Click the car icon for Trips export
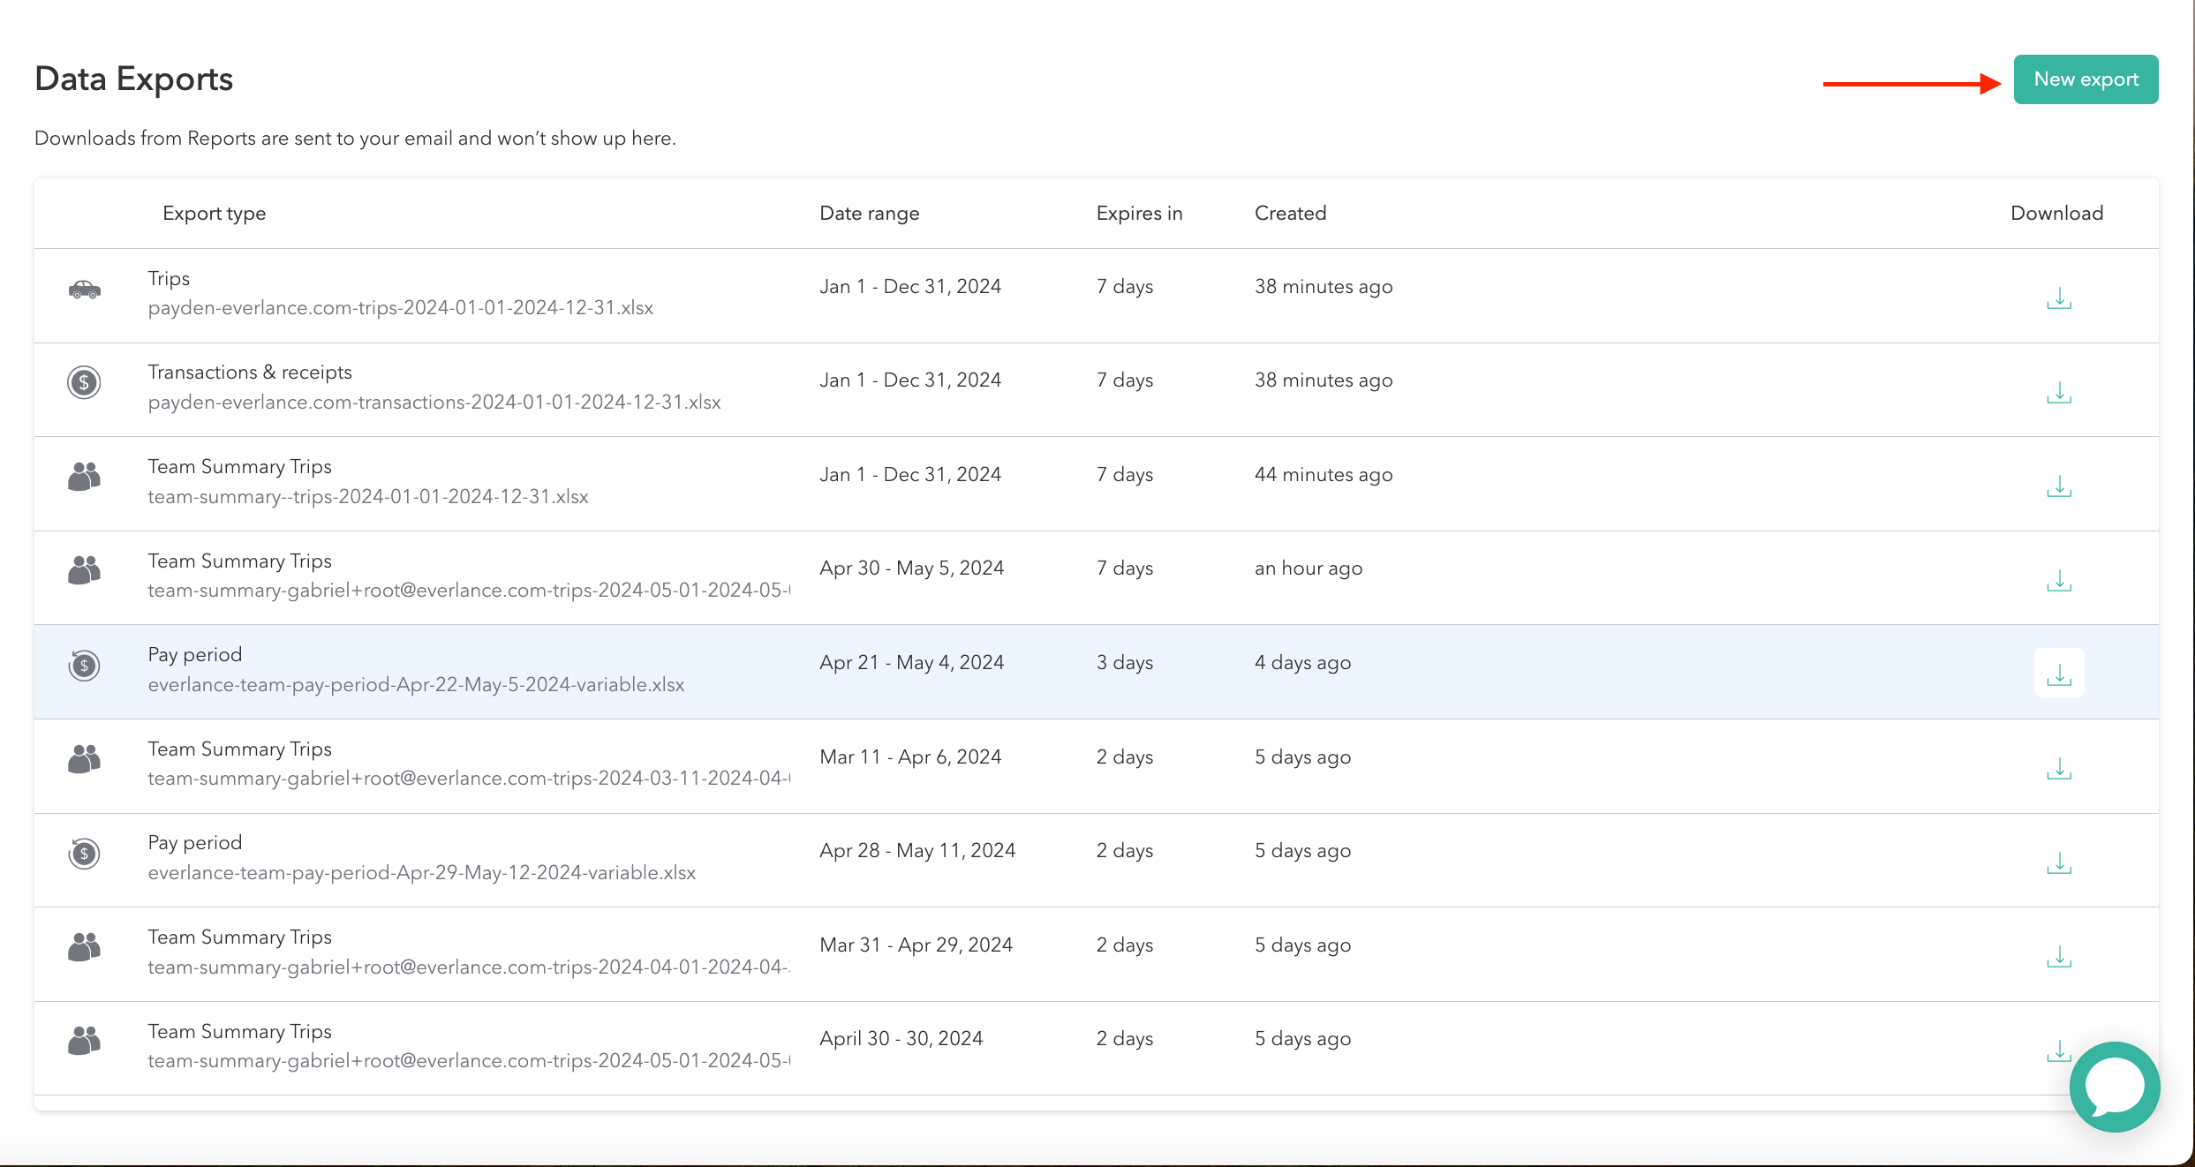This screenshot has width=2195, height=1167. tap(84, 290)
